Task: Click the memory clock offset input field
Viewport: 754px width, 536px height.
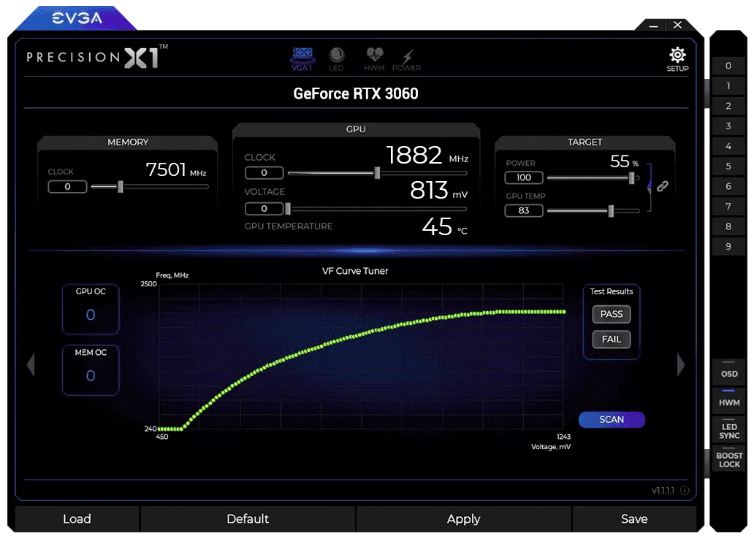Action: 67,187
